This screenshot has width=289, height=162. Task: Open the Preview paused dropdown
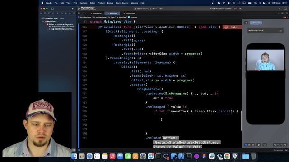pos(265,31)
